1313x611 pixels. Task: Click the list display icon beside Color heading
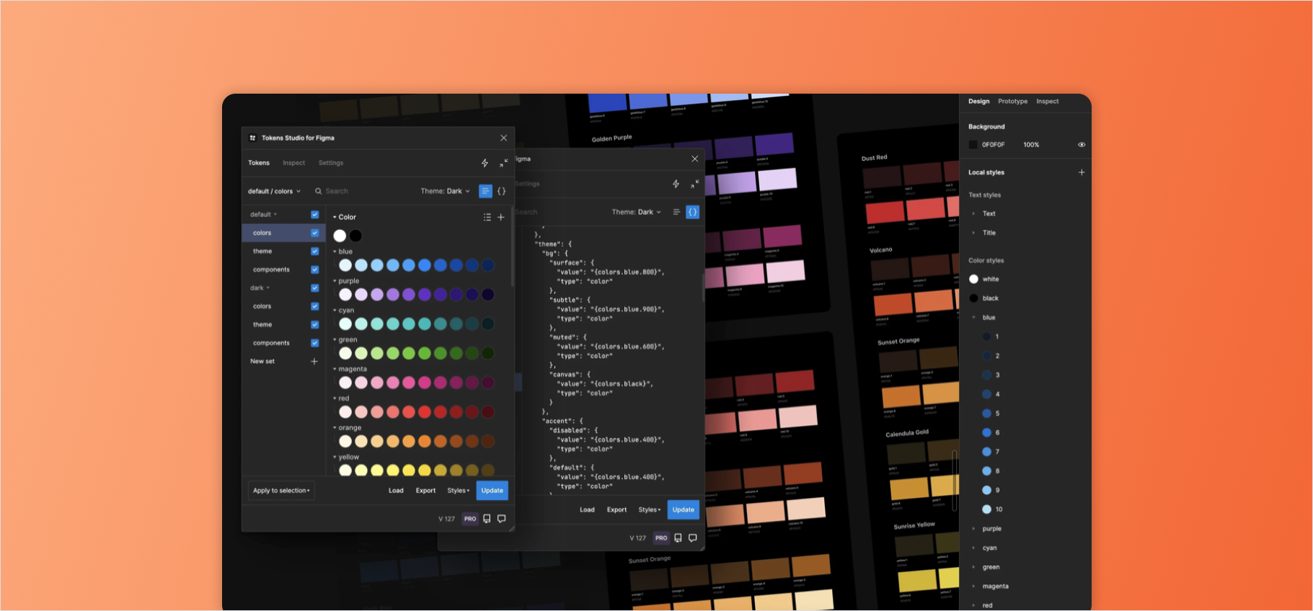coord(487,218)
